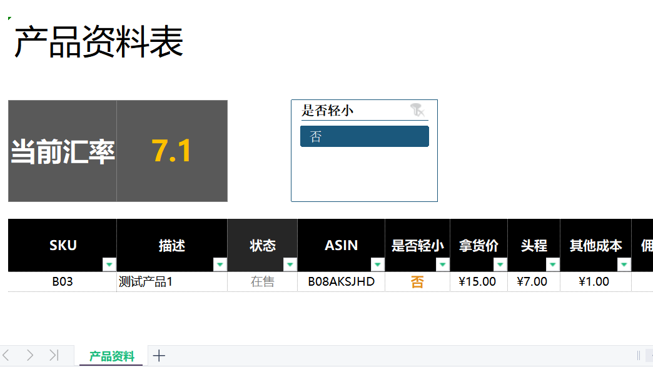Viewport: 653px width, 367px height.
Task: Open the SKU column filter dropdown
Action: [109, 264]
